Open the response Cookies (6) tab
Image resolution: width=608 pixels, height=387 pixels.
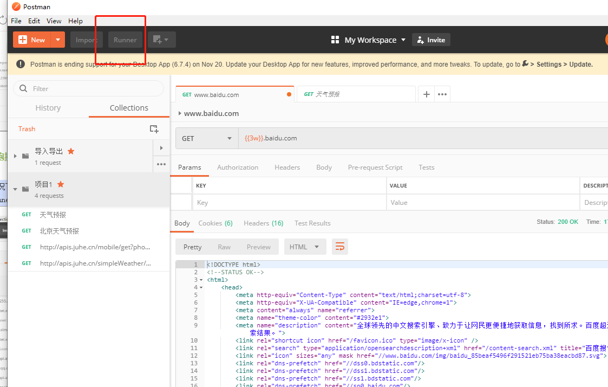215,223
